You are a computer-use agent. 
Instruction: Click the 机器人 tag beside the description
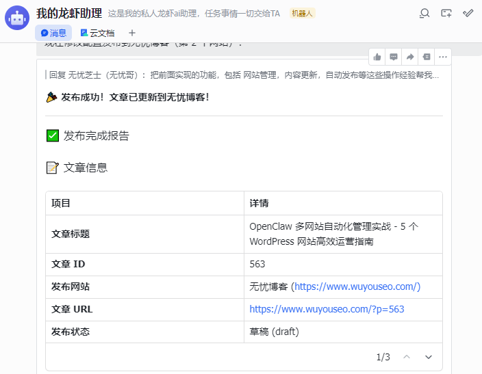303,13
